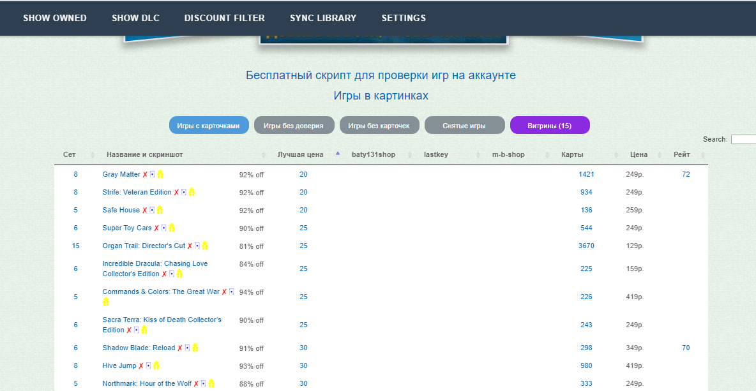Image resolution: width=756 pixels, height=391 pixels.
Task: Click SYNC LIBRARY in the top bar
Action: click(x=323, y=18)
